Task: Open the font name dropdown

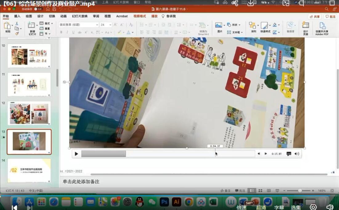Action: coord(97,25)
